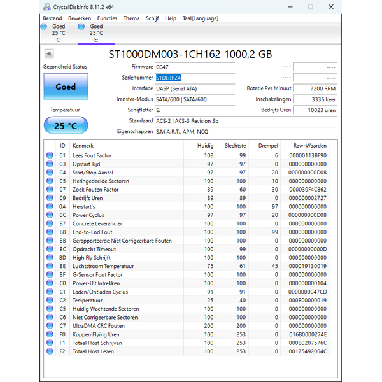Click the Drempel column header

click(x=265, y=146)
